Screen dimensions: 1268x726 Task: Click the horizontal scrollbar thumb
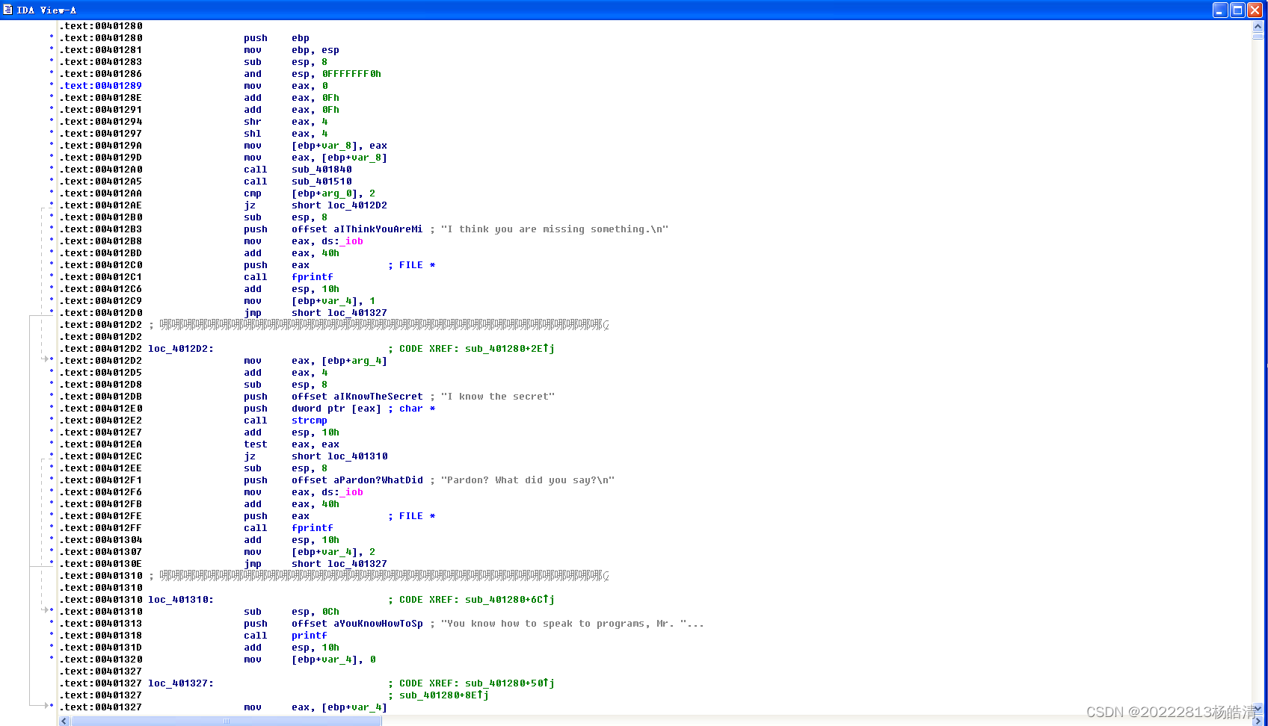227,721
